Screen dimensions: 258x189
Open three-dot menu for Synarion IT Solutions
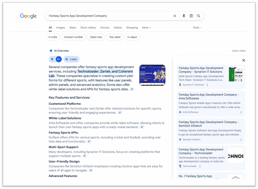click(x=207, y=85)
